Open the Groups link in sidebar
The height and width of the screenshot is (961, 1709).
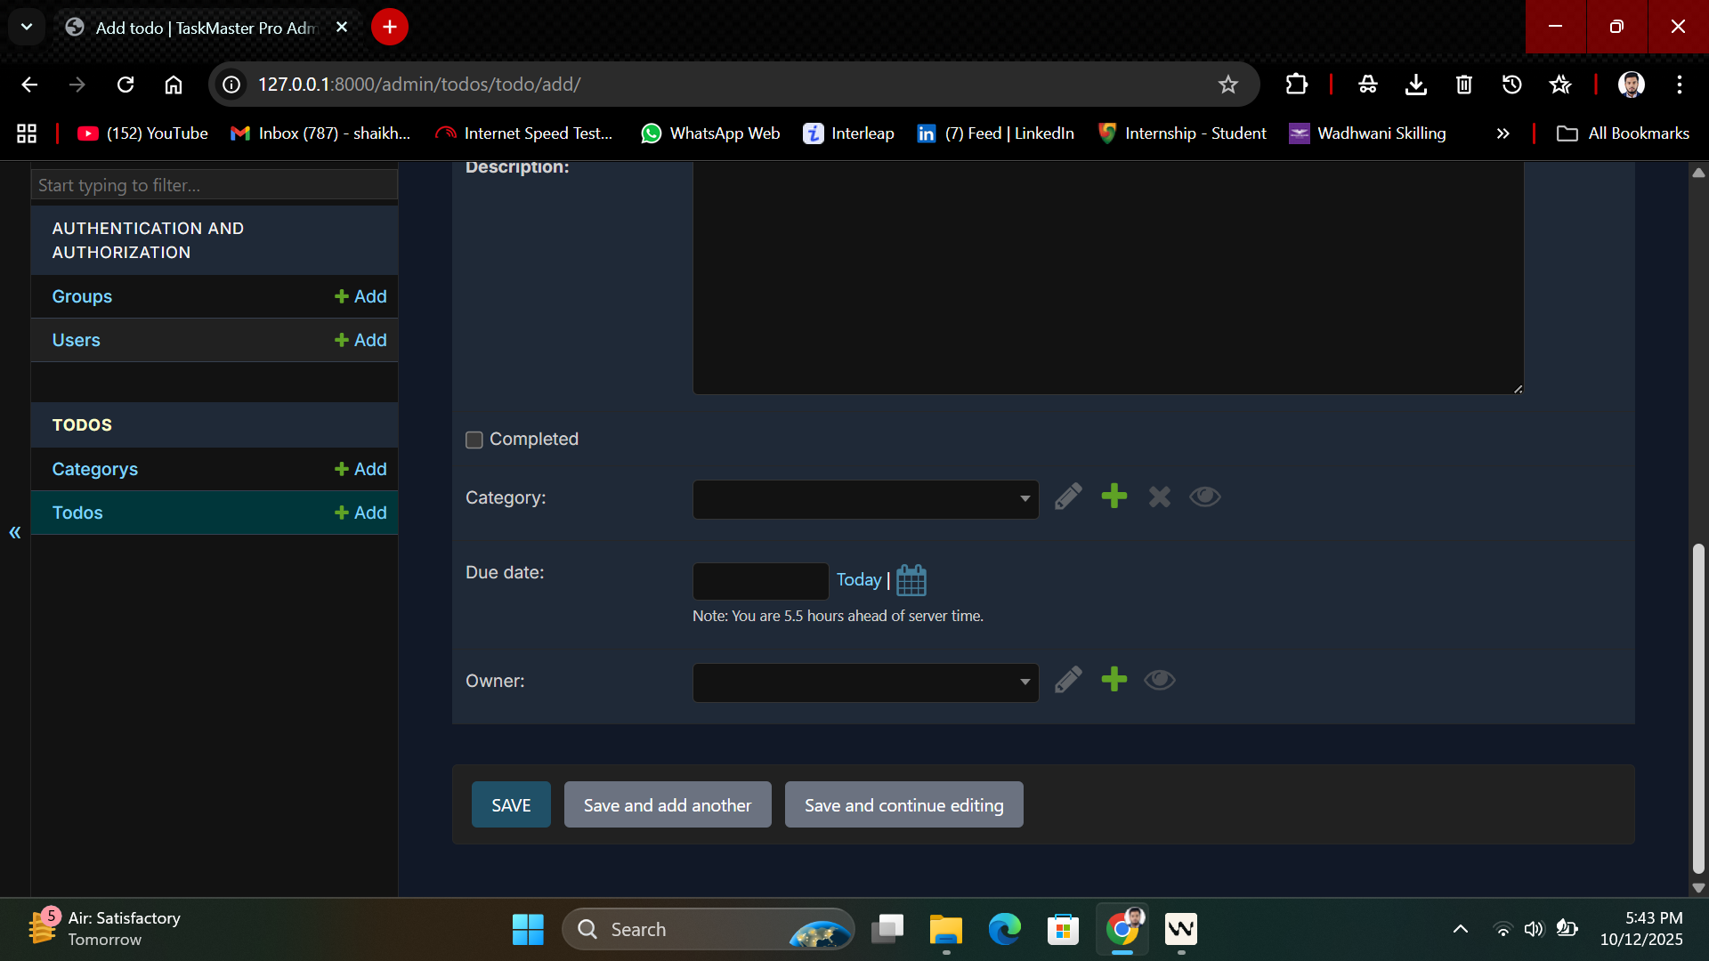(82, 296)
